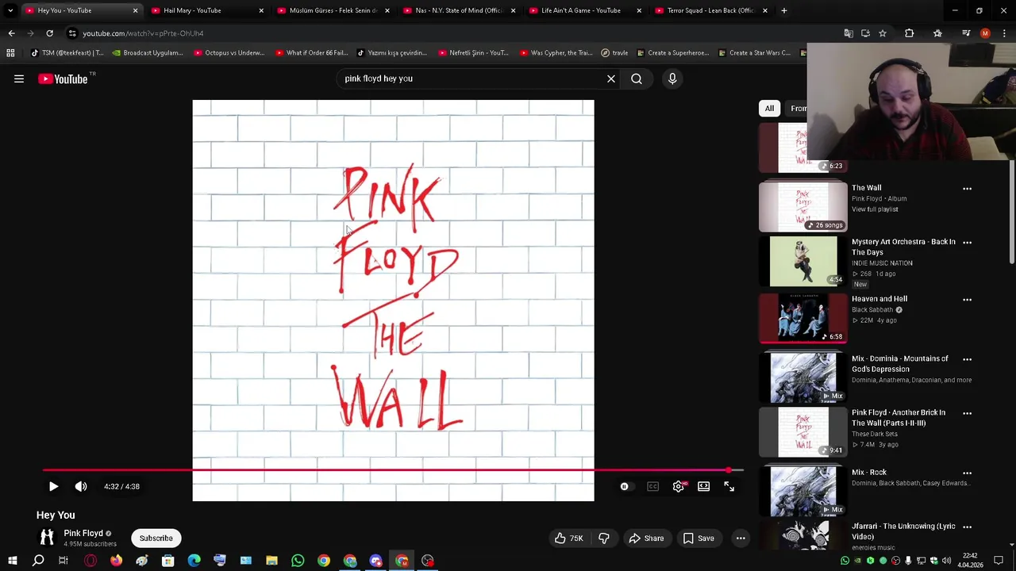The image size is (1016, 571).
Task: Open 'Create a Superheroe...' bookmark
Action: [x=672, y=52]
